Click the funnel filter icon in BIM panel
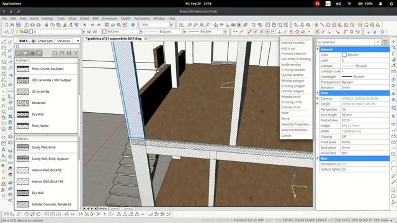The height and width of the screenshot is (223, 397). 76,53
